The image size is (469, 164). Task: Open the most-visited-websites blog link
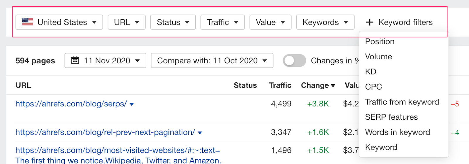pyautogui.click(x=118, y=150)
